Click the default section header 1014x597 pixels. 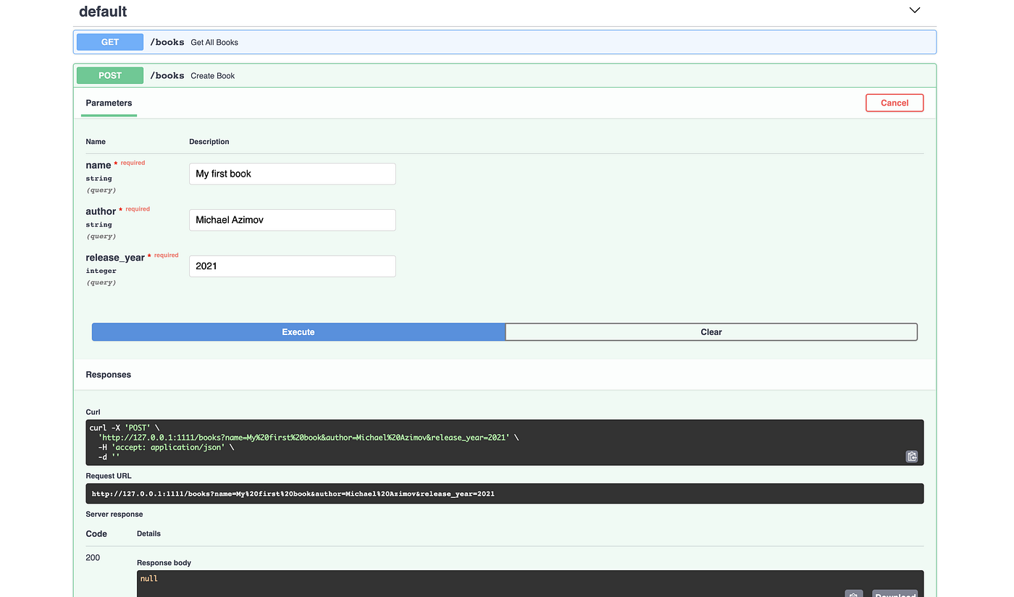click(x=102, y=11)
